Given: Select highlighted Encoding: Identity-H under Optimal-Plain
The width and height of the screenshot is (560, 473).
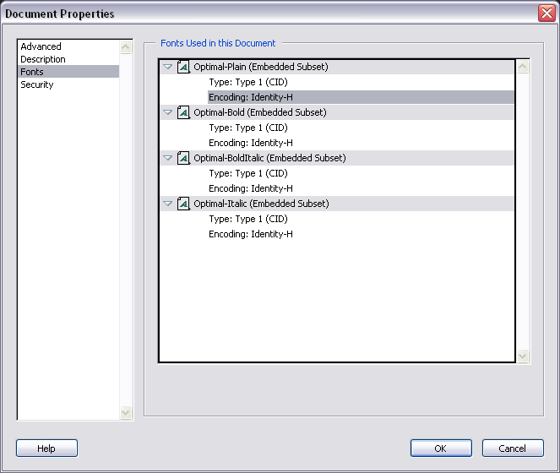Looking at the screenshot, I should 361,97.
